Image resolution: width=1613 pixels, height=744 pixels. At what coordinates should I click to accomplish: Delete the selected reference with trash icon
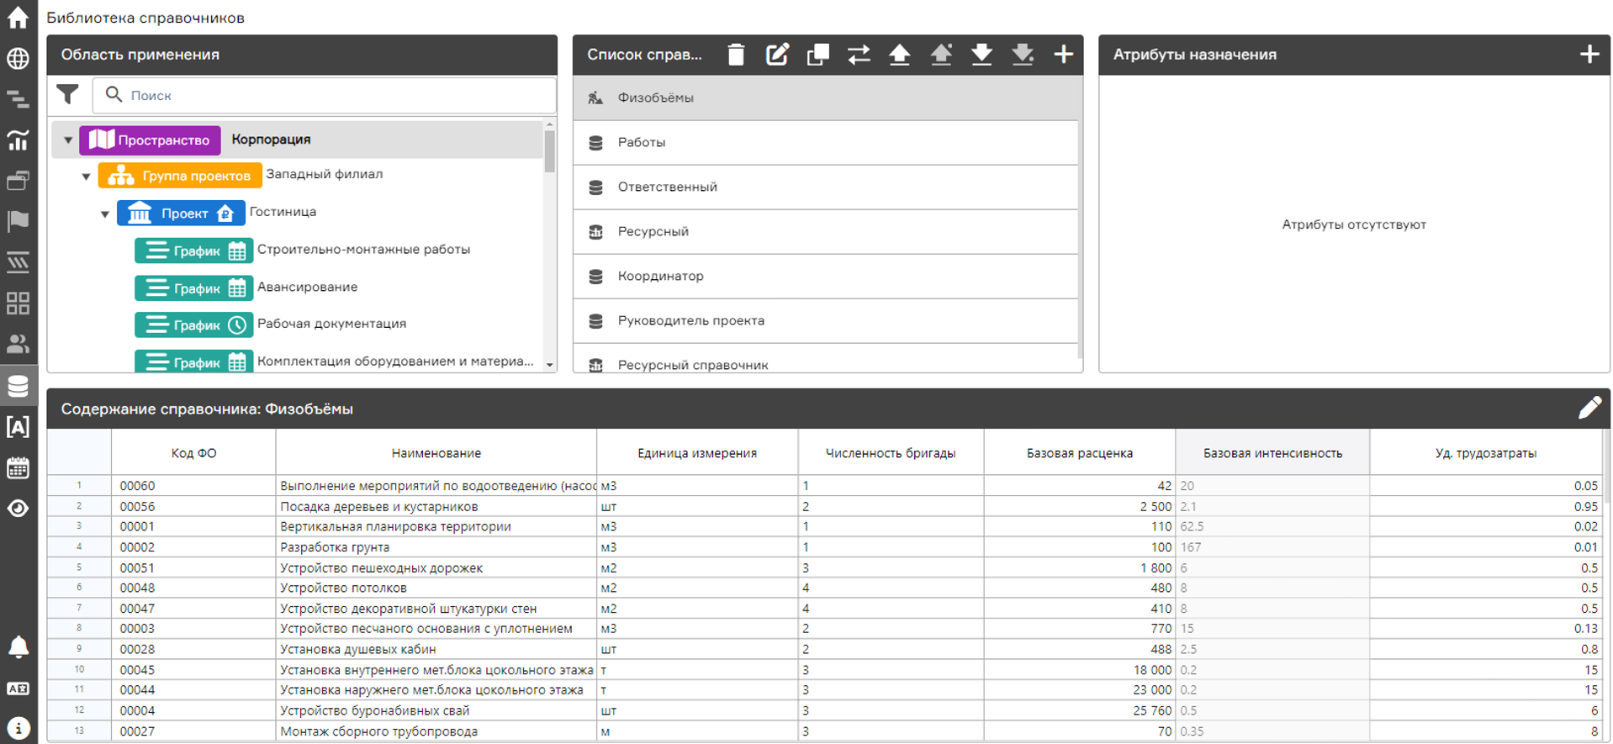[736, 55]
